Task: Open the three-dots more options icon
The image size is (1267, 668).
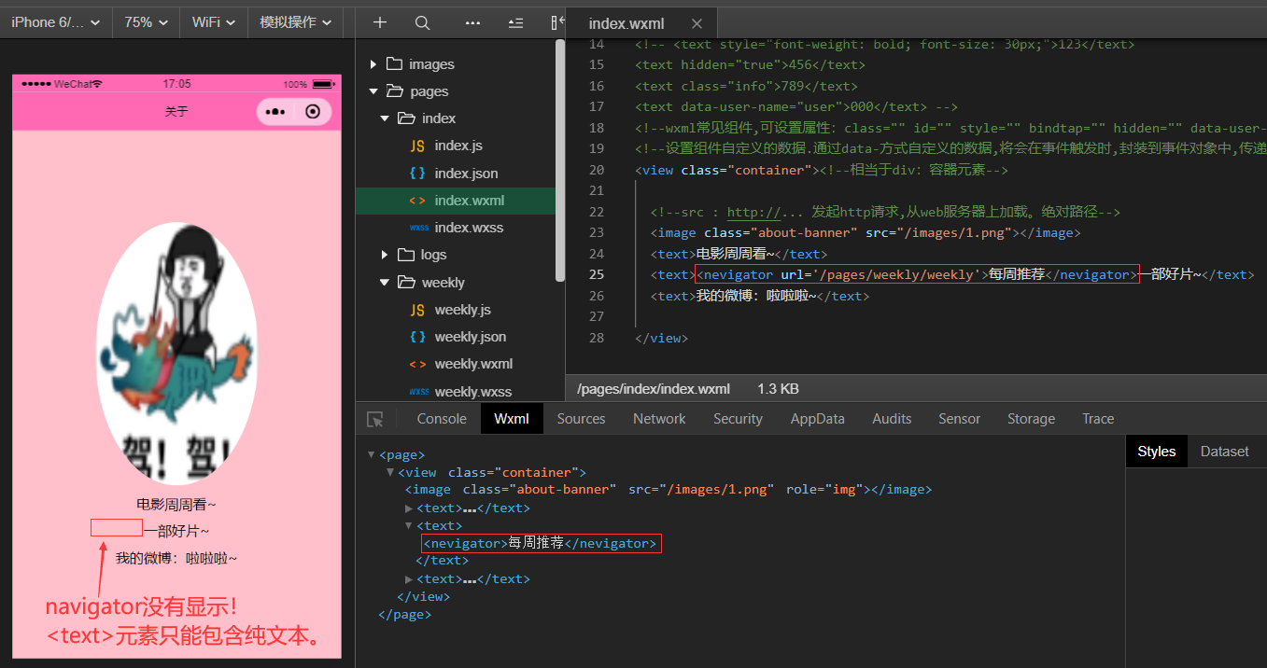Action: click(x=472, y=22)
